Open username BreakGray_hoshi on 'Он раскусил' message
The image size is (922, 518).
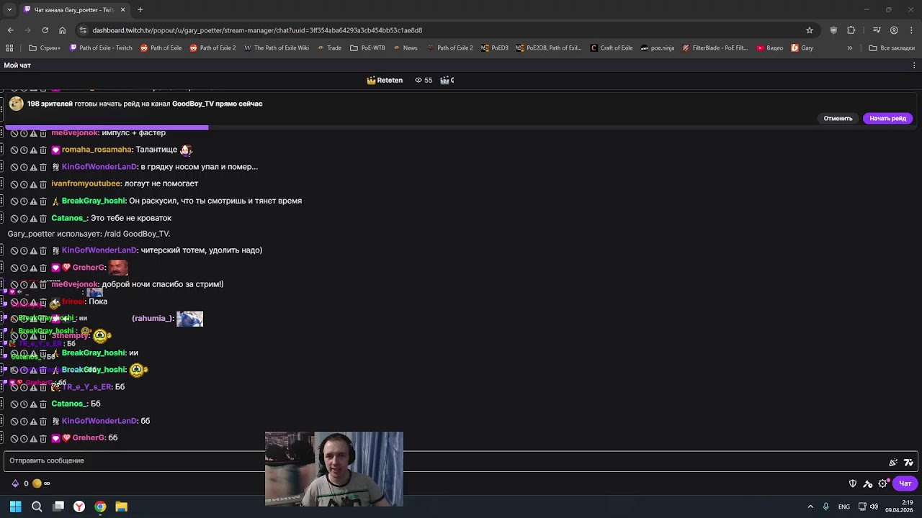point(94,201)
